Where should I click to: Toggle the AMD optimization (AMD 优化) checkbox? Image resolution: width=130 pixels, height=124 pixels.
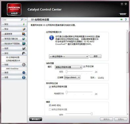tap(50, 105)
